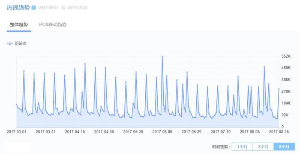Screen dimensions: 300x154
Task: Toggle the 阴阳师 legend series marker
Action: point(10,44)
